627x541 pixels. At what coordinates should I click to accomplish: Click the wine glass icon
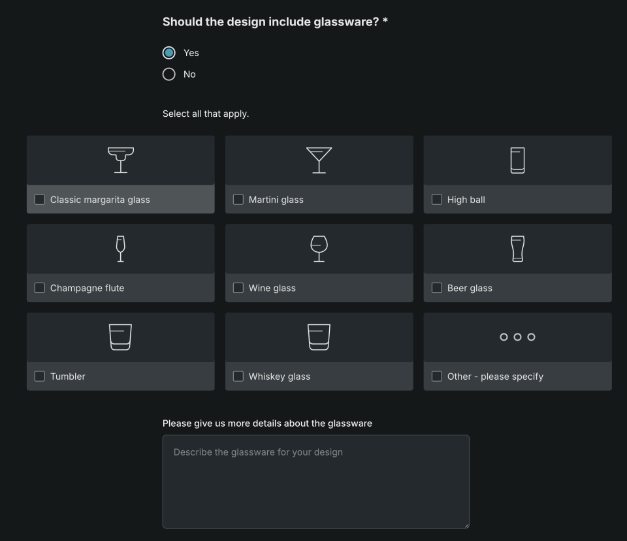(319, 249)
